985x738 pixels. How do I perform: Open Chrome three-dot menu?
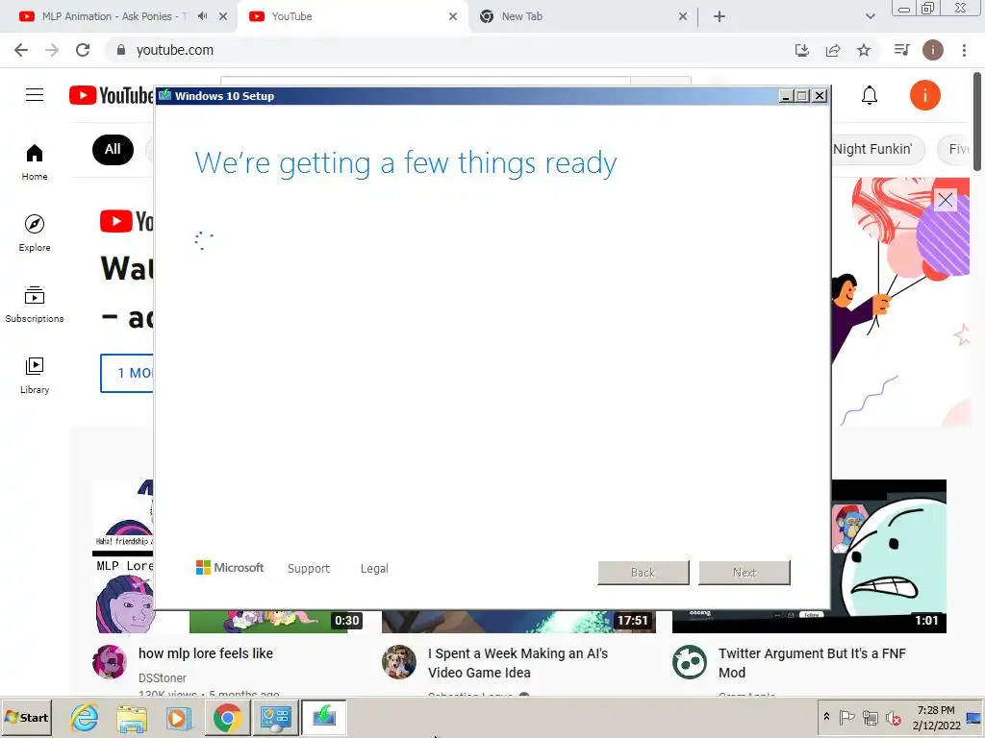(x=964, y=50)
